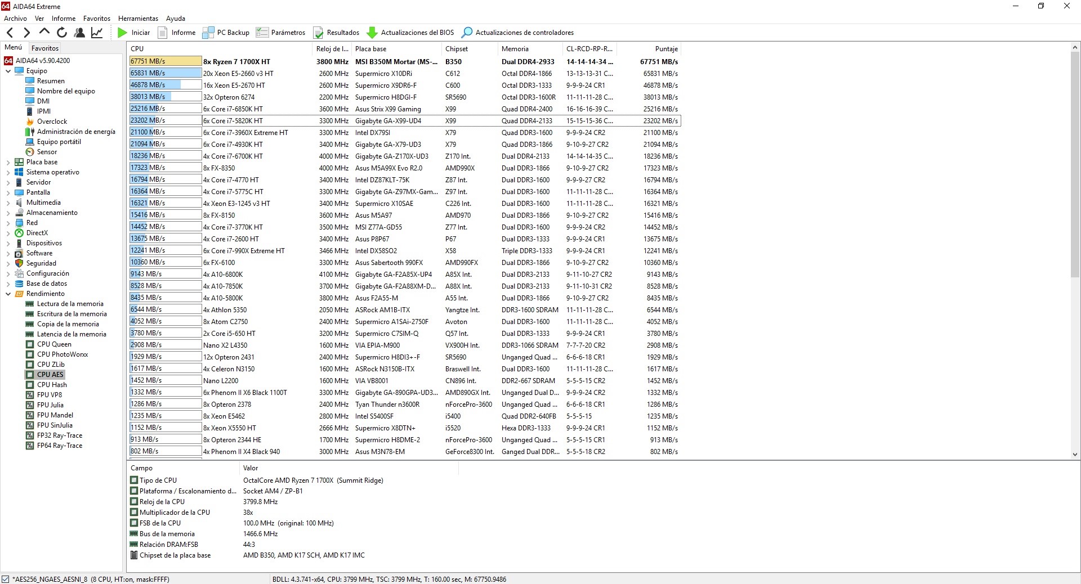1081x584 pixels.
Task: Expand the Placa base tree node
Action: pos(8,162)
